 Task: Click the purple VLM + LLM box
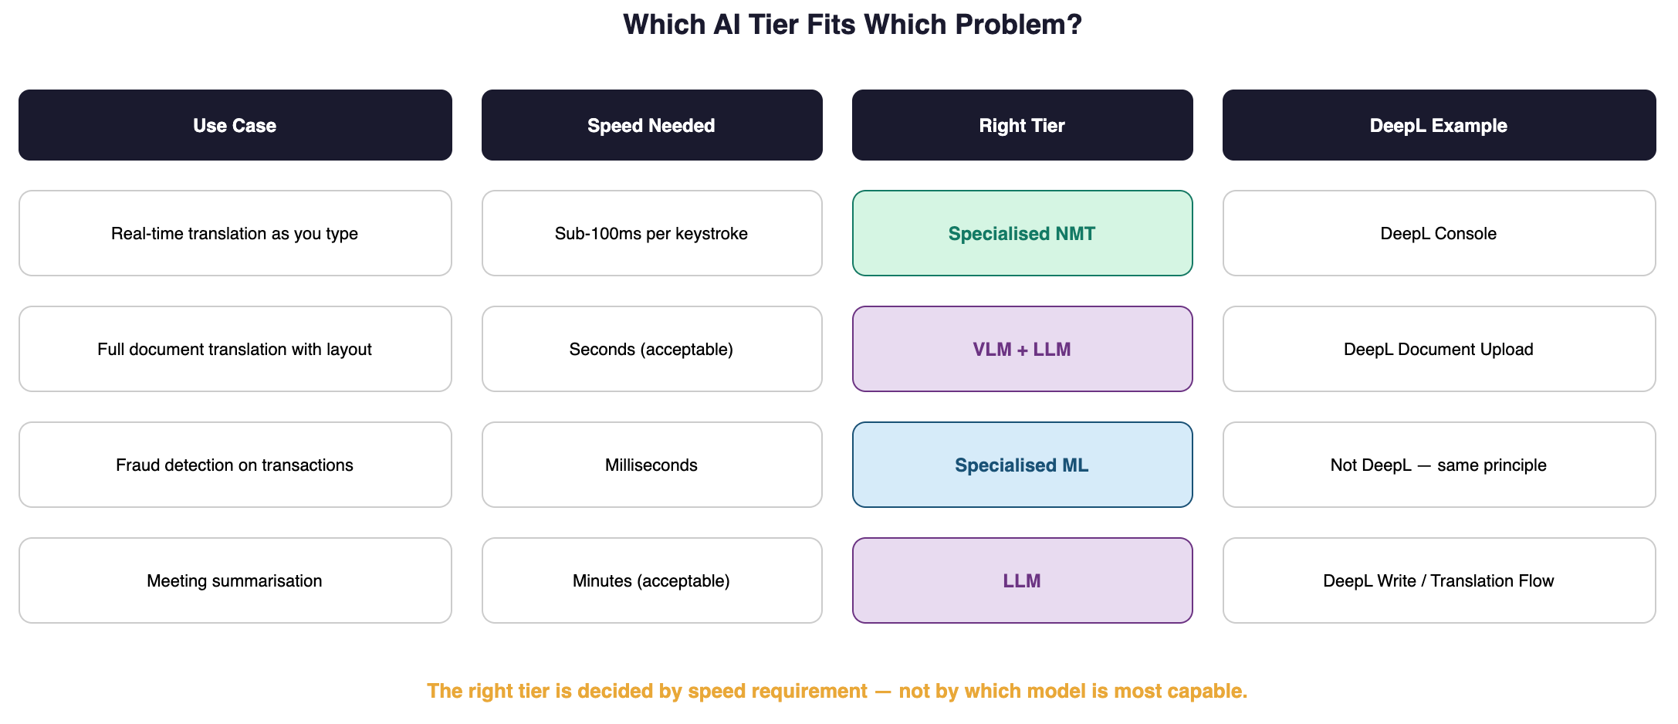tap(1023, 349)
